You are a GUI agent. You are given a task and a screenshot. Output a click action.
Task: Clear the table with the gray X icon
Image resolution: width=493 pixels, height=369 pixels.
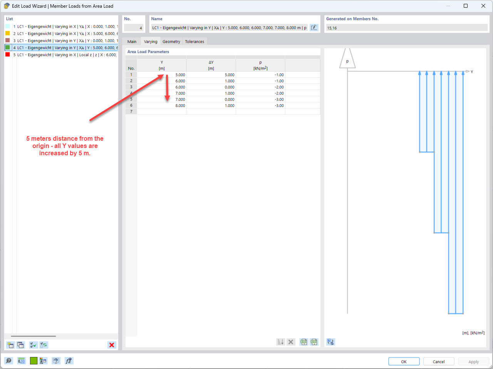pos(291,342)
